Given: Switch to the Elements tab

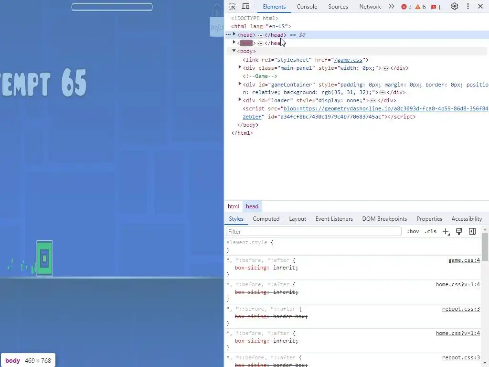Looking at the screenshot, I should pyautogui.click(x=274, y=7).
